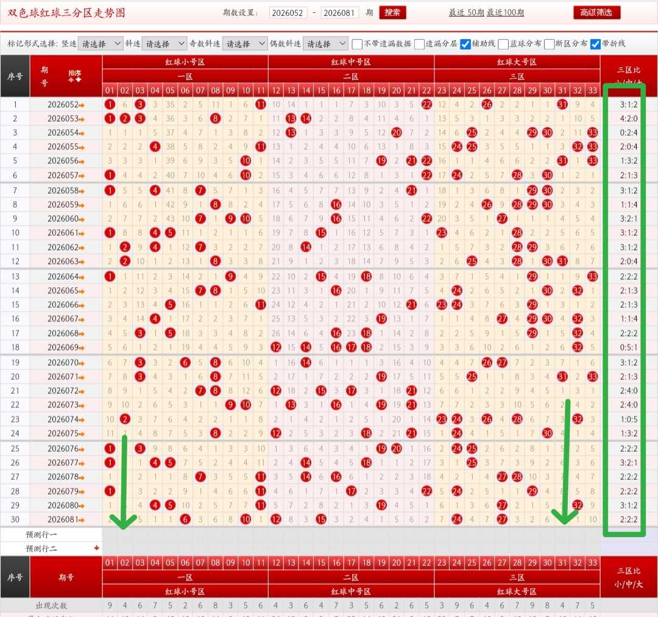
Task: Open the 偶数斜连 dropdown list
Action: 325,44
